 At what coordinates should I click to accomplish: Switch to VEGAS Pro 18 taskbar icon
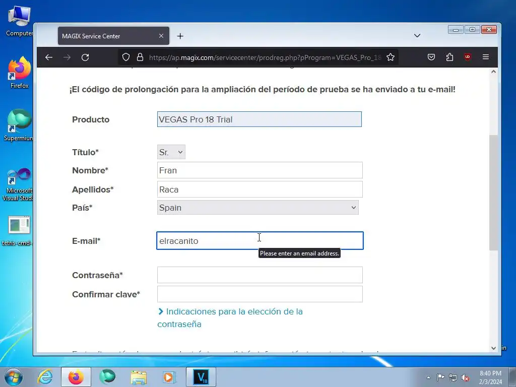(x=201, y=377)
